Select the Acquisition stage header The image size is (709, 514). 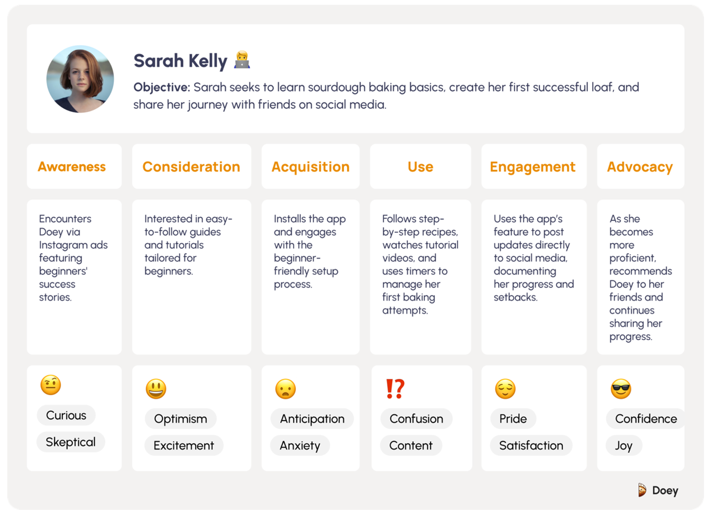click(311, 167)
